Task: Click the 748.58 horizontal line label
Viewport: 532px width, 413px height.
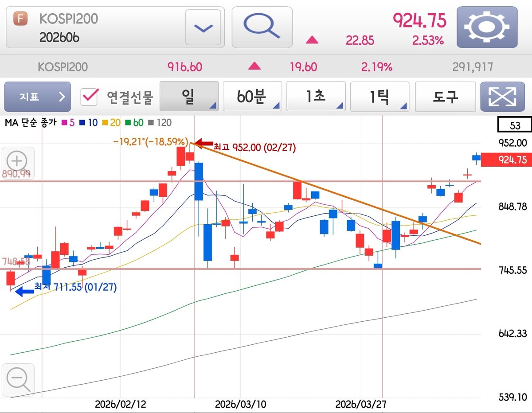Action: coord(16,261)
